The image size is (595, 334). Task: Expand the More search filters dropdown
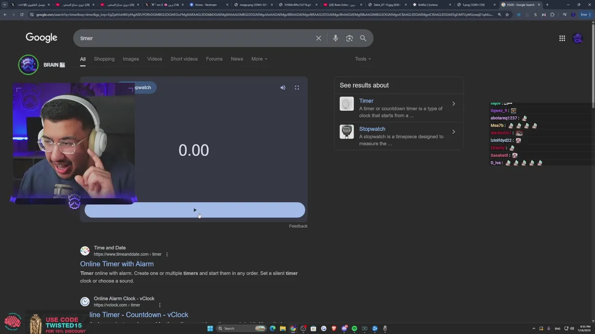coord(259,59)
